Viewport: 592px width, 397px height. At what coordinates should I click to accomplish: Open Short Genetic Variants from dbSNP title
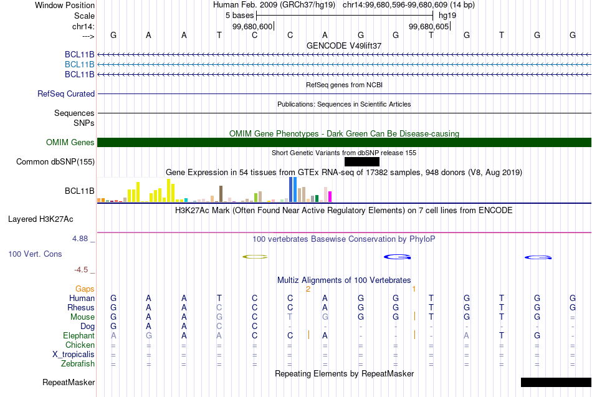tap(344, 153)
